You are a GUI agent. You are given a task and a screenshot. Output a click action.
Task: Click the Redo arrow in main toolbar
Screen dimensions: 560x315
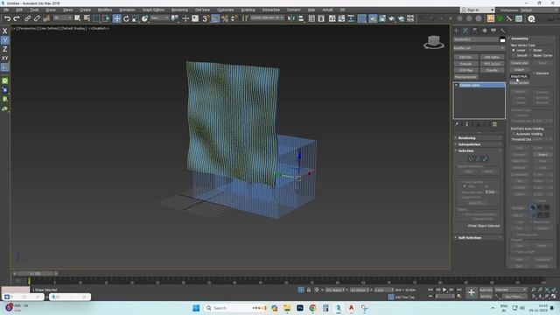click(x=17, y=18)
